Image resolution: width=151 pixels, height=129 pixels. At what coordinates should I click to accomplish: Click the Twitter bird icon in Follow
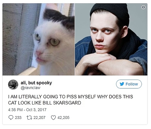(x=122, y=84)
